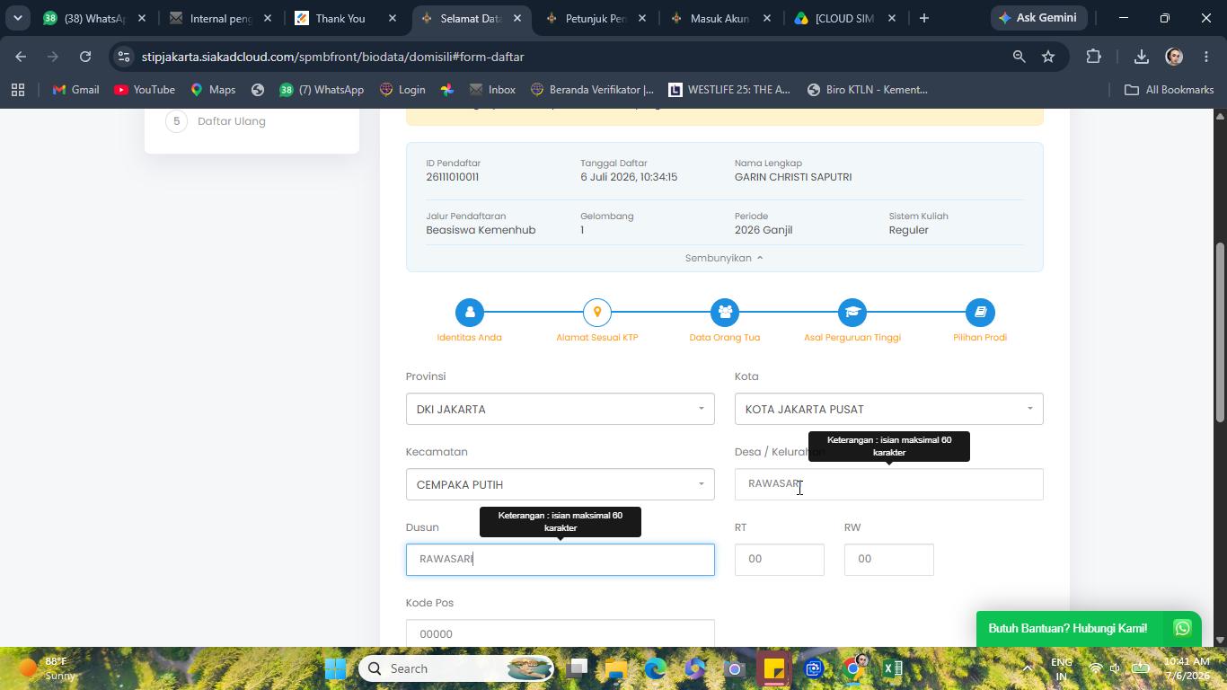
Task: Jump to the Pilihan Prodi step icon
Action: click(x=980, y=313)
